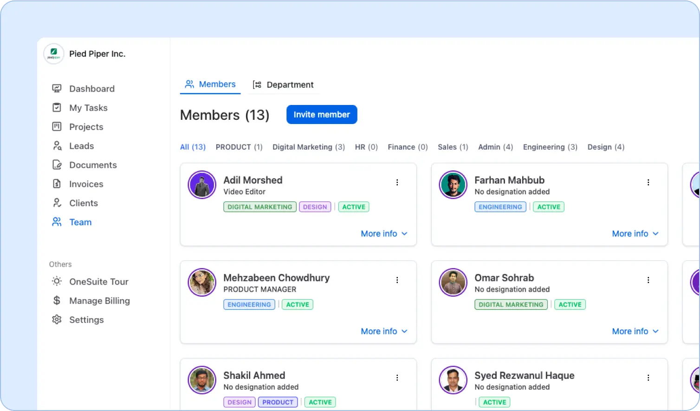Screen dimensions: 700x411
Task: Go to Documents in the sidebar
Action: click(x=93, y=165)
